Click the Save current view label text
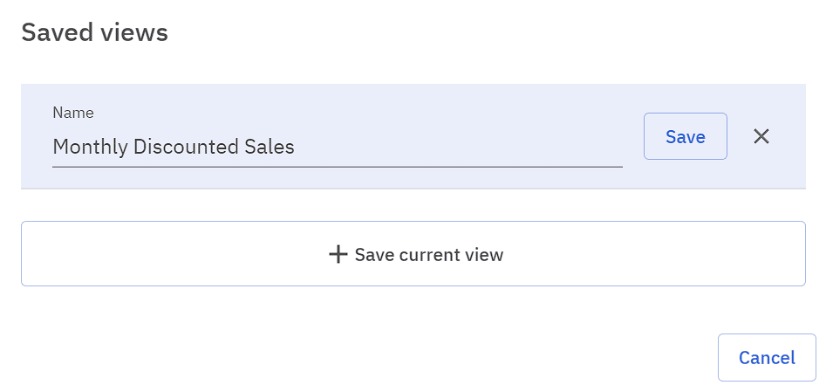 click(428, 255)
